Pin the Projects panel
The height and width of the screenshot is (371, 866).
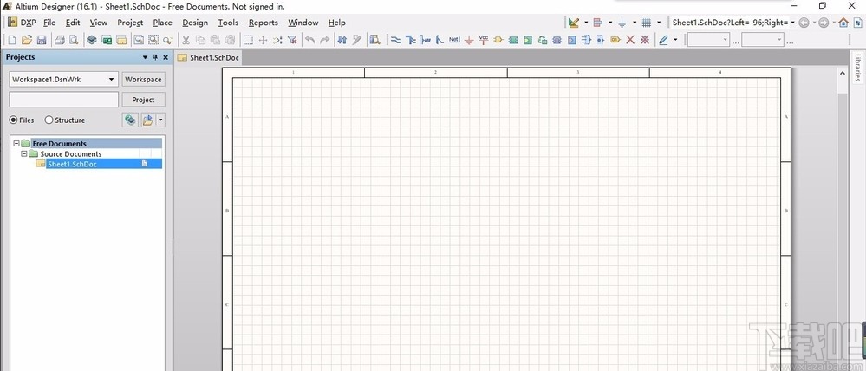tap(155, 57)
